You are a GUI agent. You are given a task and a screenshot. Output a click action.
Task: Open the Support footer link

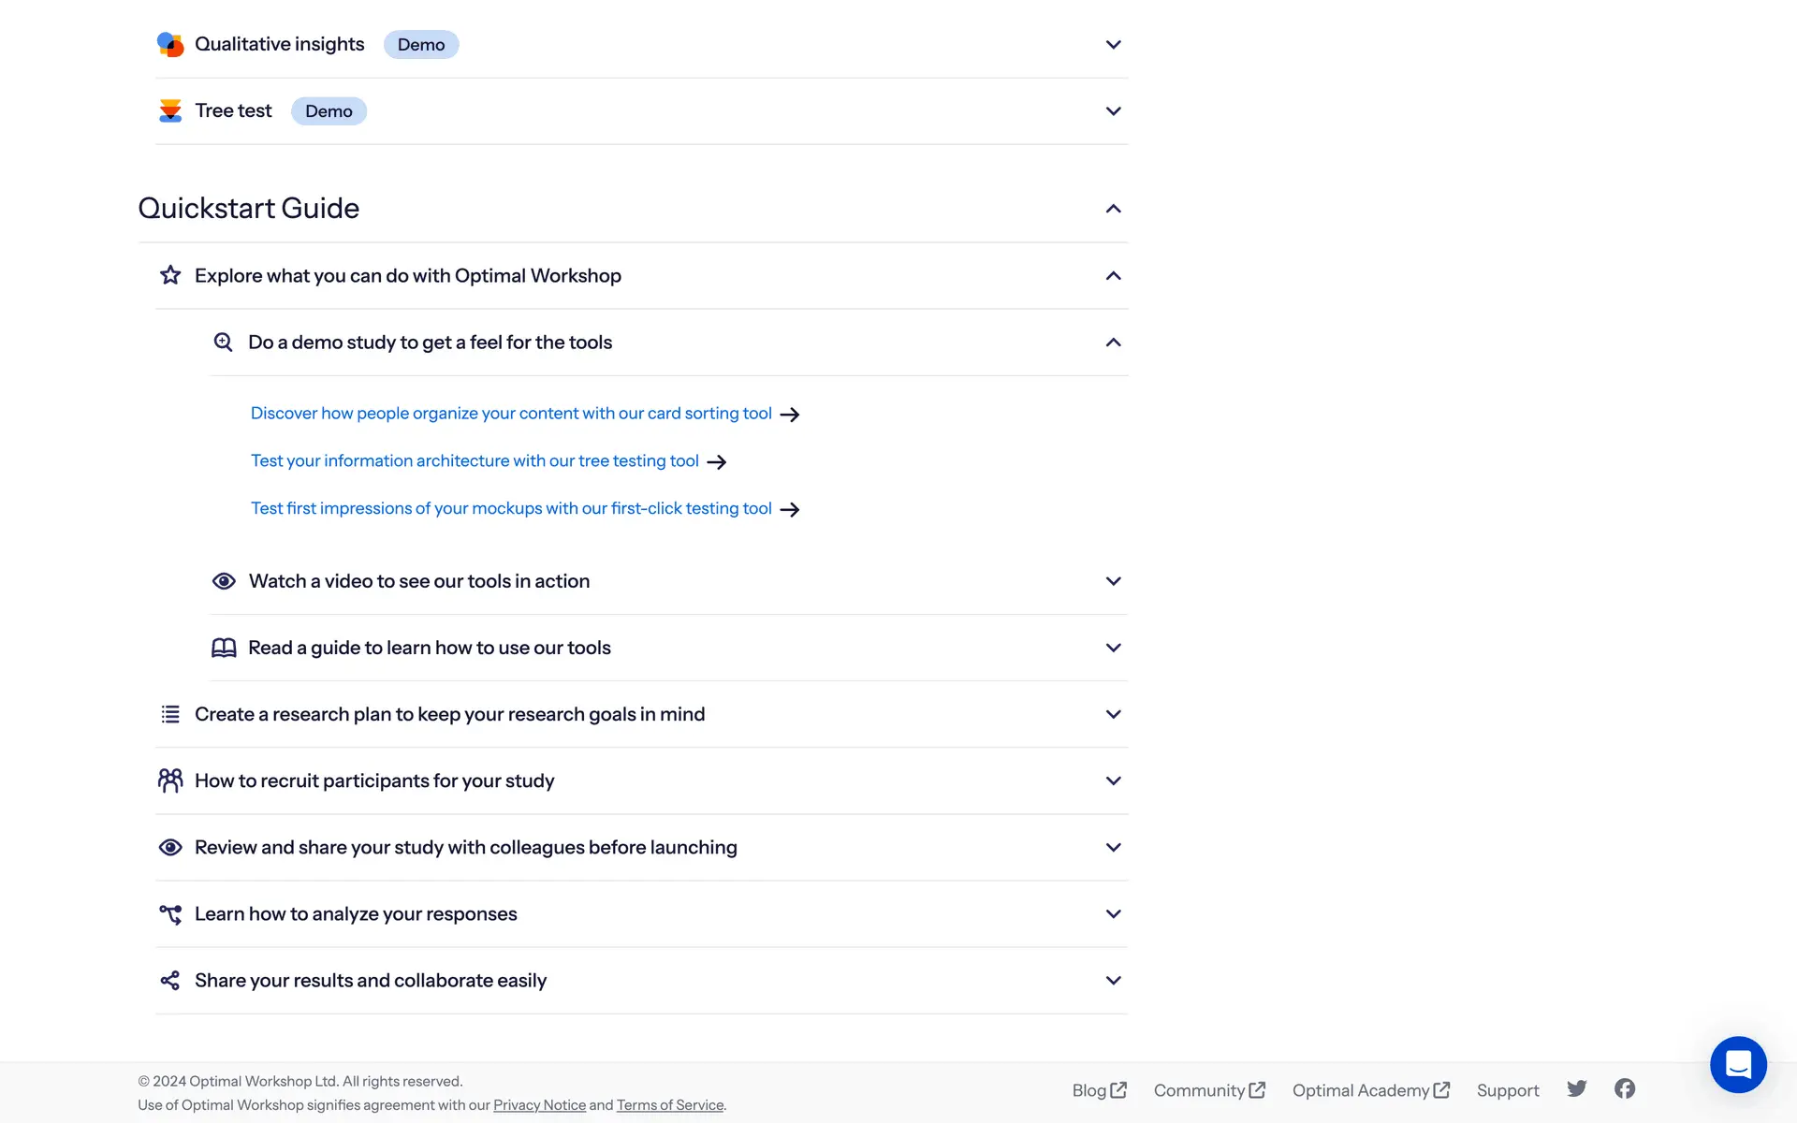(1507, 1090)
